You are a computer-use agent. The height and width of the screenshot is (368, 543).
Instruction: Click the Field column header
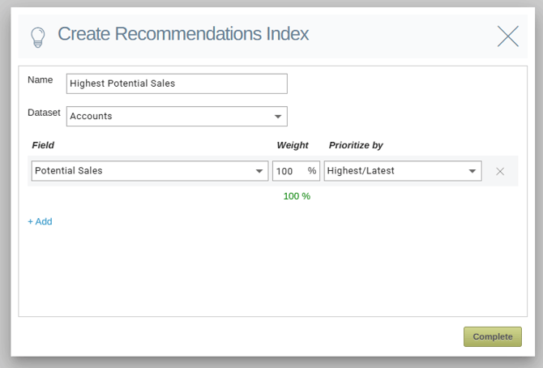(x=43, y=145)
